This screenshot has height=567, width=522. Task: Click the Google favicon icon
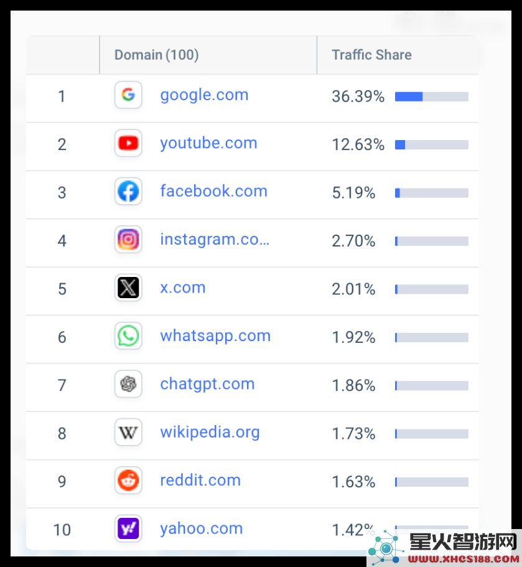pos(128,95)
